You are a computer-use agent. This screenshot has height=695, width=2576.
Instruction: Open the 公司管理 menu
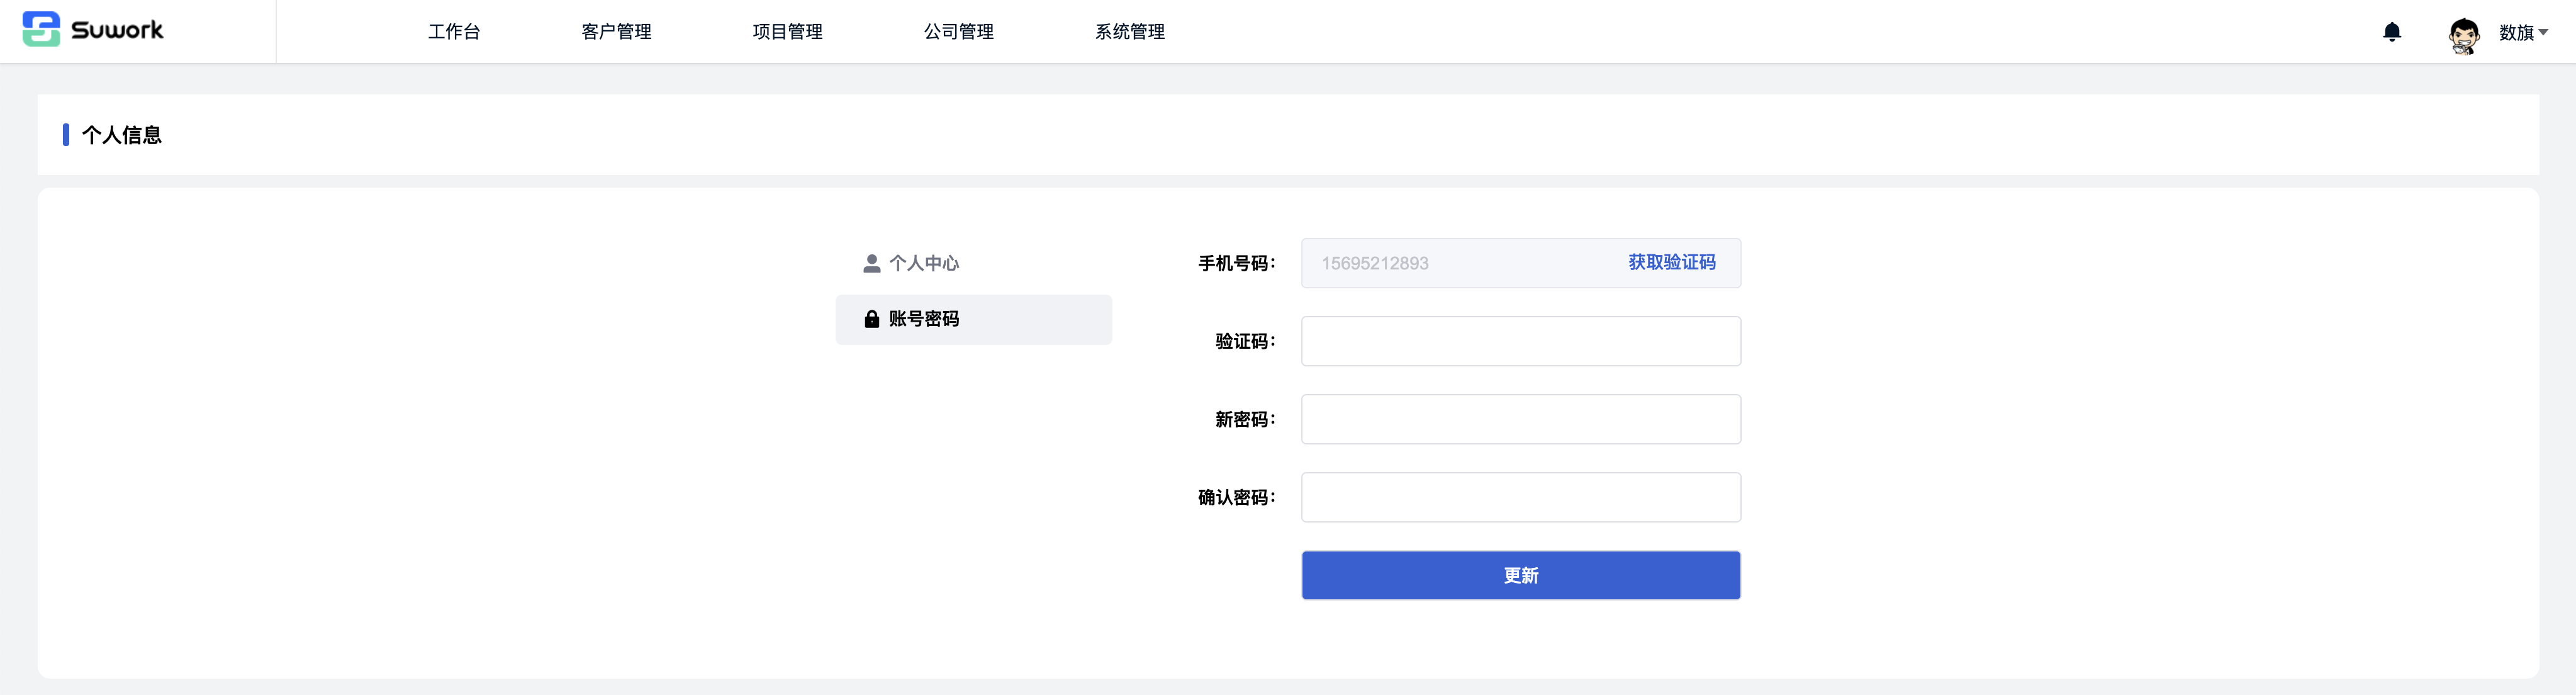click(958, 32)
